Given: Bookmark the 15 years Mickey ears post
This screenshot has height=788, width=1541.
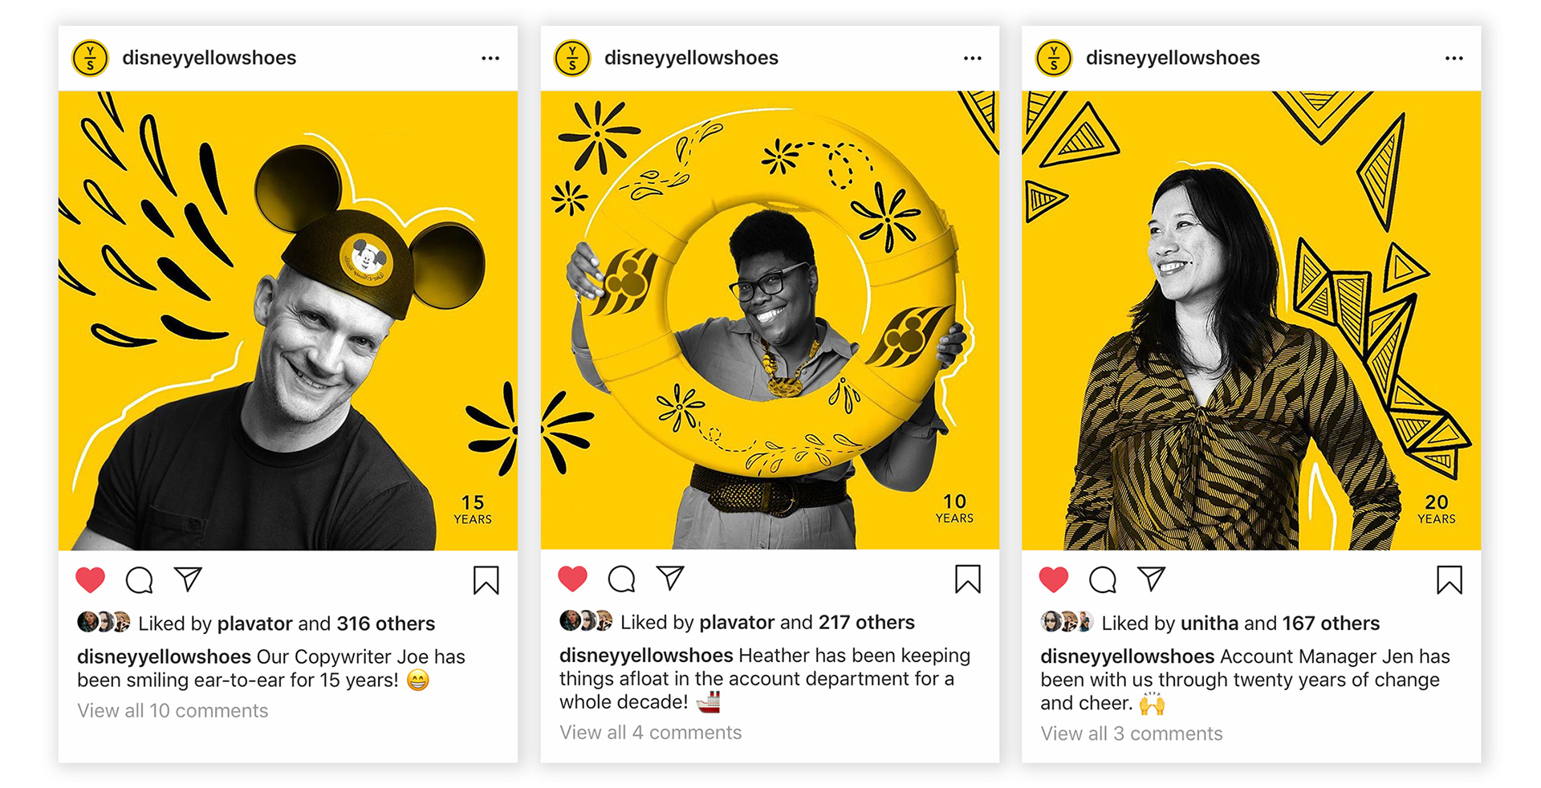Looking at the screenshot, I should [486, 580].
